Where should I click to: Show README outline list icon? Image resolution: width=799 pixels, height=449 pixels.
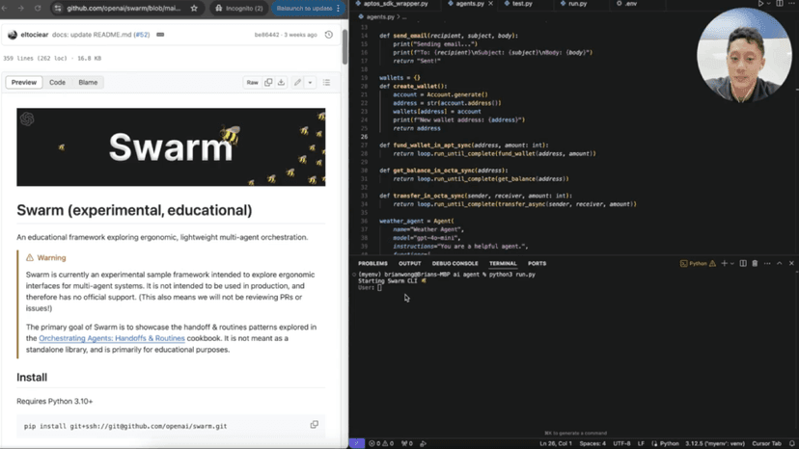tap(326, 83)
